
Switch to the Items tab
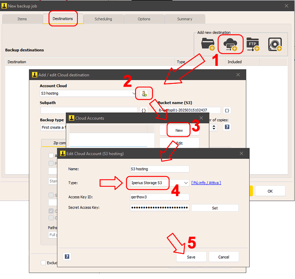pyautogui.click(x=22, y=19)
